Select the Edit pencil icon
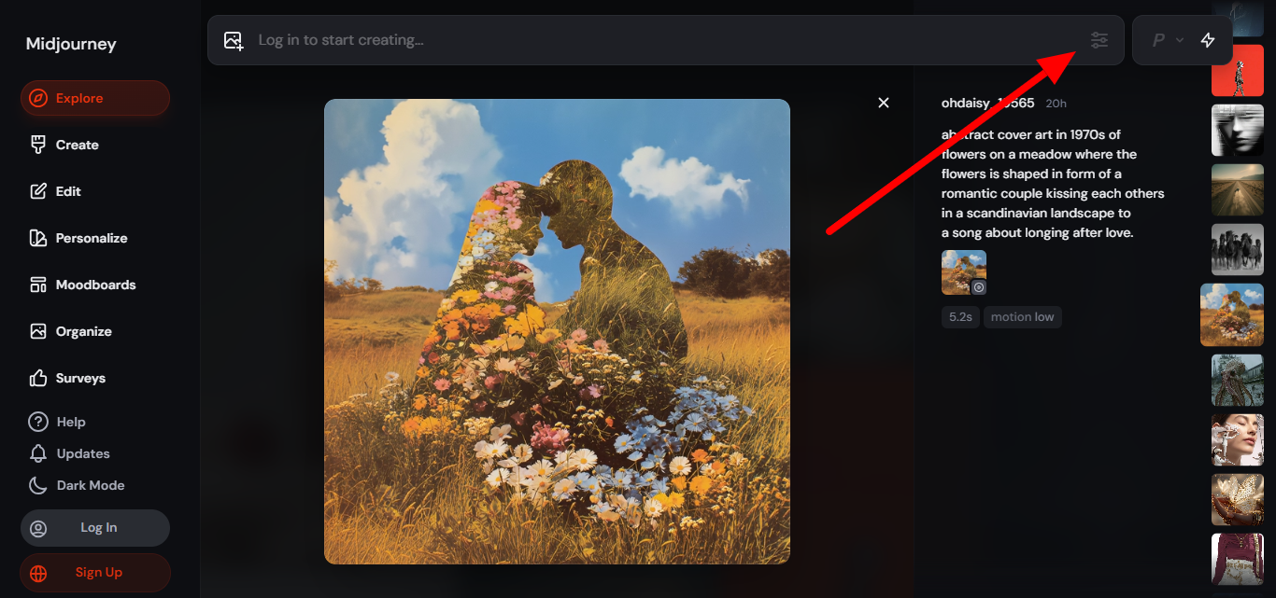Image resolution: width=1276 pixels, height=598 pixels. (38, 191)
